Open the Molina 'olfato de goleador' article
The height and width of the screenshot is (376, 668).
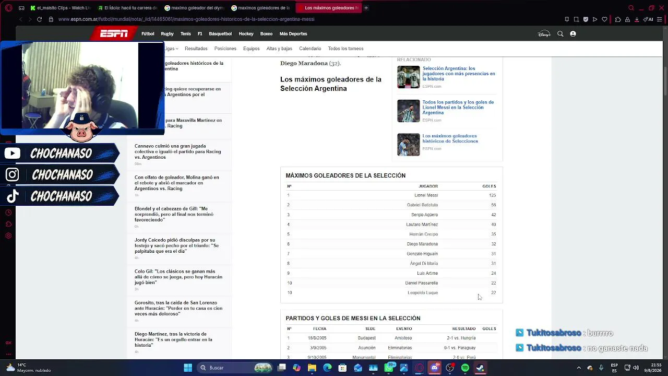tap(176, 183)
